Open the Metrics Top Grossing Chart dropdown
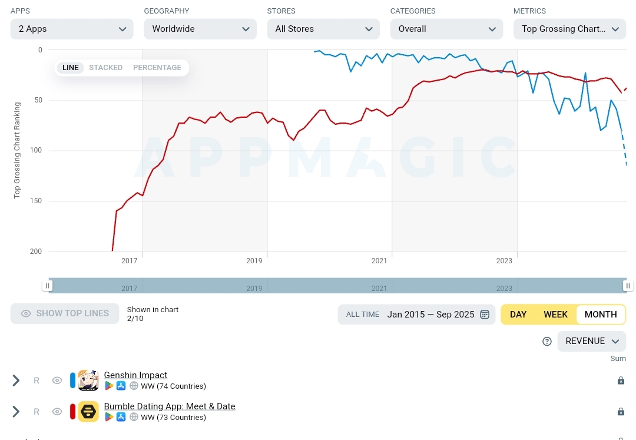 [x=569, y=29]
